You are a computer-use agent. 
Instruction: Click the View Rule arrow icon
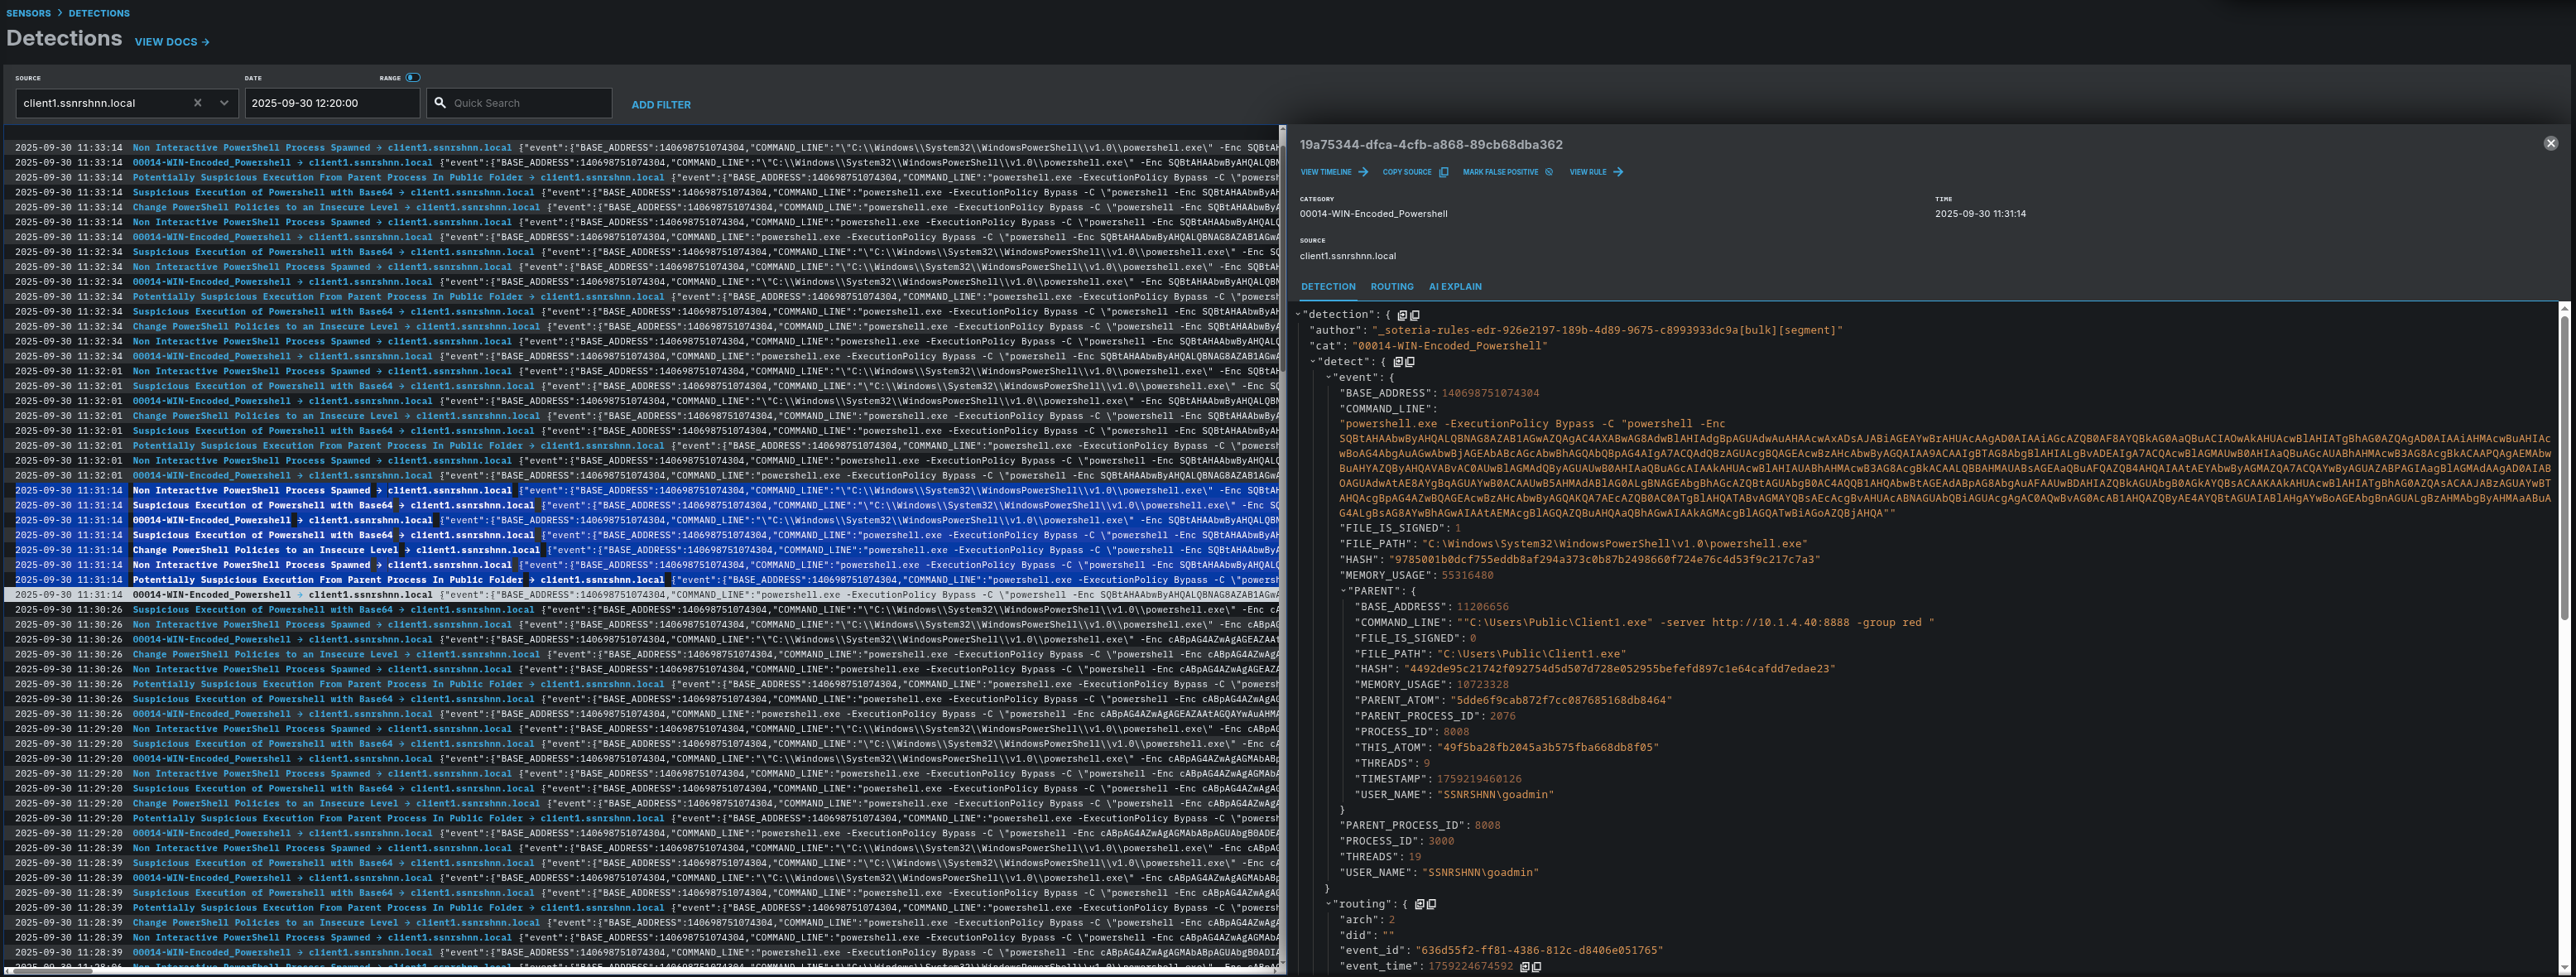1618,173
